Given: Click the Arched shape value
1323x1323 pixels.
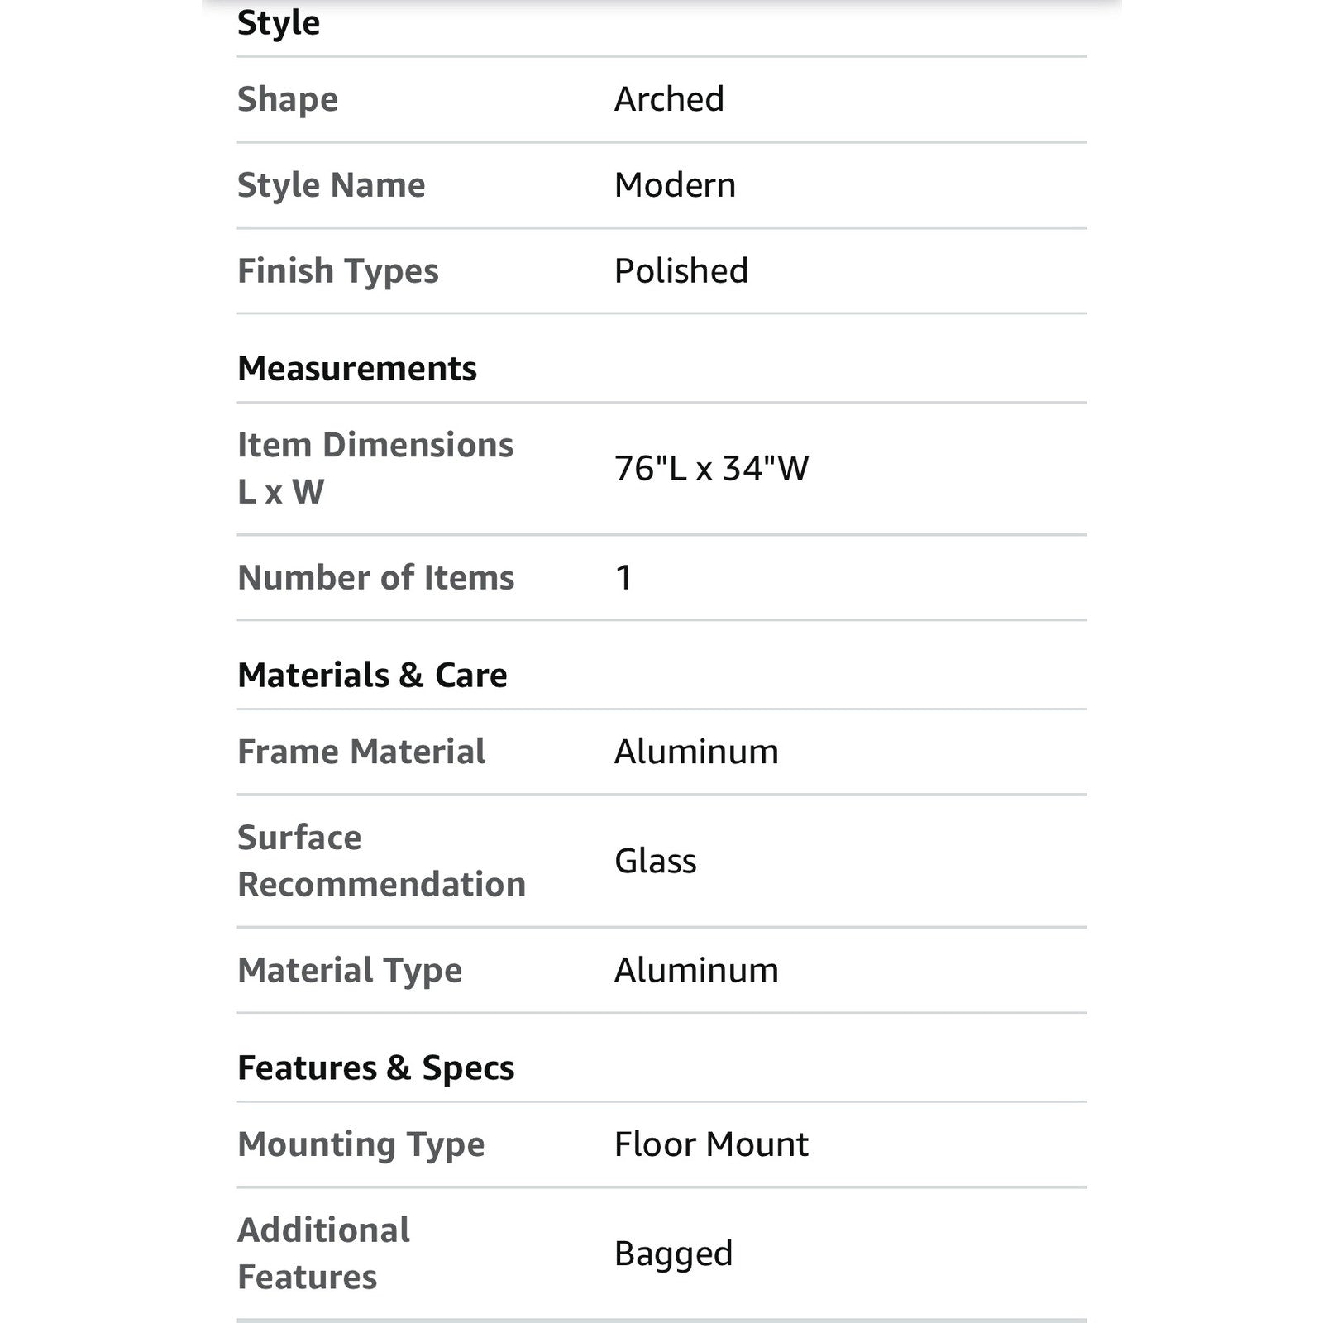Looking at the screenshot, I should pos(669,99).
